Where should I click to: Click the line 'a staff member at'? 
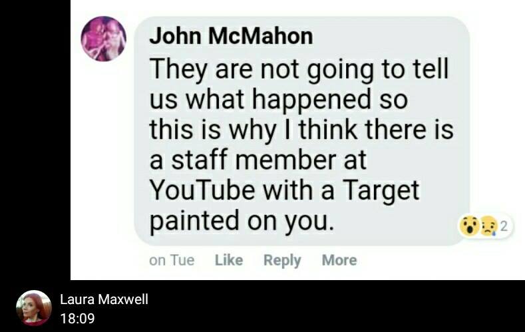(x=258, y=160)
